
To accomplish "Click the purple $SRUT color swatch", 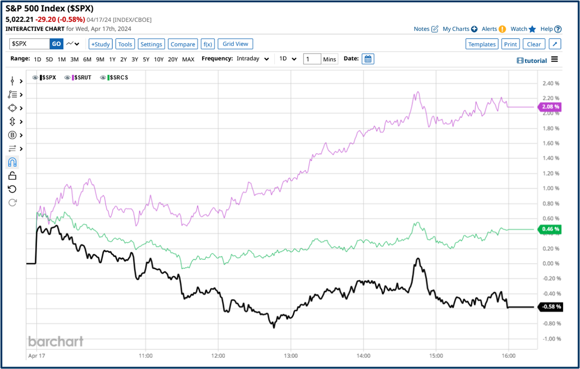I will tap(73, 77).
